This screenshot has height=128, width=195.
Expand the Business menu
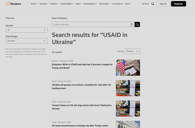44,4
